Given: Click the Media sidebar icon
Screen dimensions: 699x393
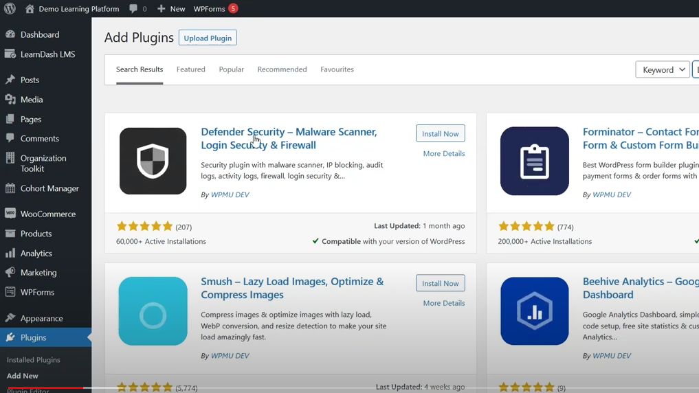Looking at the screenshot, I should (x=10, y=100).
